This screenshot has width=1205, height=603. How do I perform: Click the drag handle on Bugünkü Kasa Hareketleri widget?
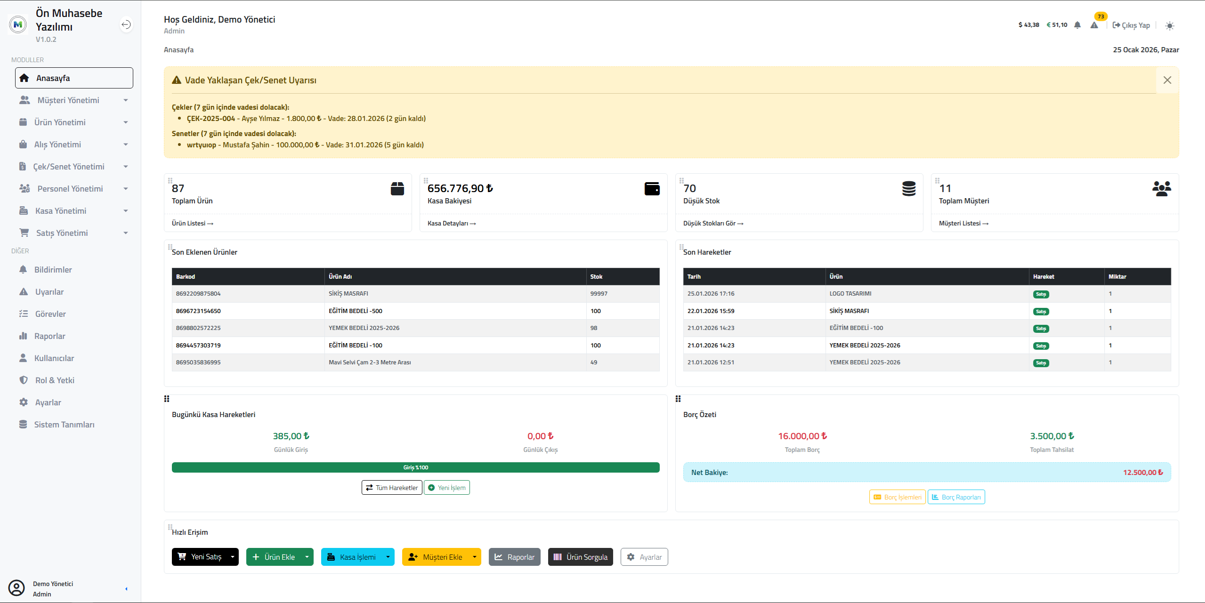[x=167, y=399]
